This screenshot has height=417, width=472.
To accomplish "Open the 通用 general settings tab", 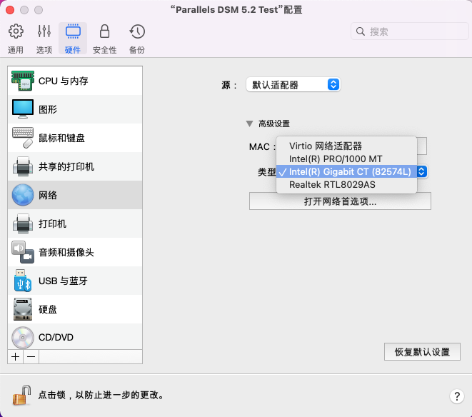I will coord(16,39).
